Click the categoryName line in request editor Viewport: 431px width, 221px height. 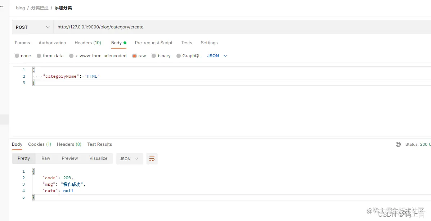(x=71, y=76)
